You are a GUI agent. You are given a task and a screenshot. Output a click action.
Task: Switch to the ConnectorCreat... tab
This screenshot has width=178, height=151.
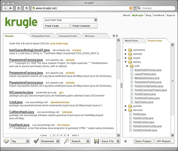coord(68,36)
